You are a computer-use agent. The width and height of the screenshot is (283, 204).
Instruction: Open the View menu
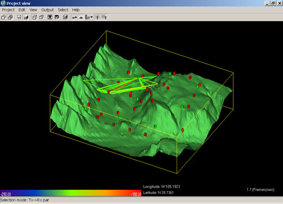[x=33, y=10]
